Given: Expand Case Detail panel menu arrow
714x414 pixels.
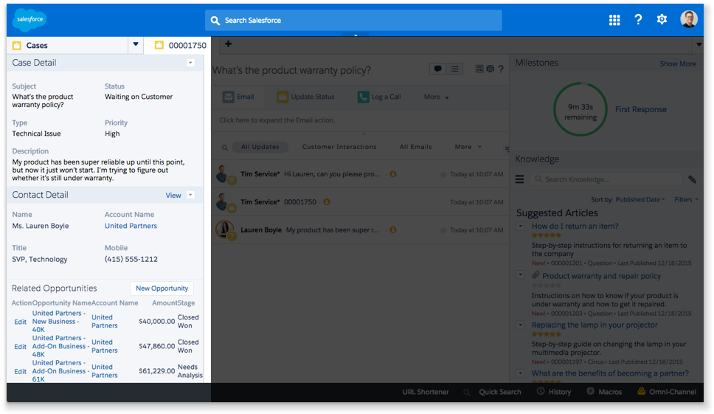Looking at the screenshot, I should coord(190,63).
